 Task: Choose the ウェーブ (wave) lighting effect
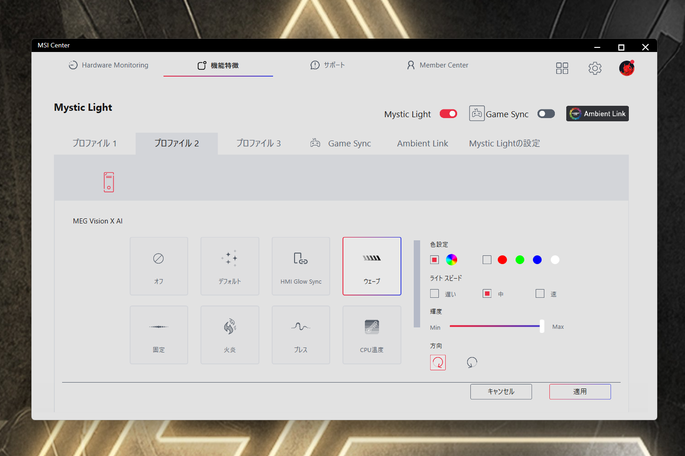click(372, 266)
